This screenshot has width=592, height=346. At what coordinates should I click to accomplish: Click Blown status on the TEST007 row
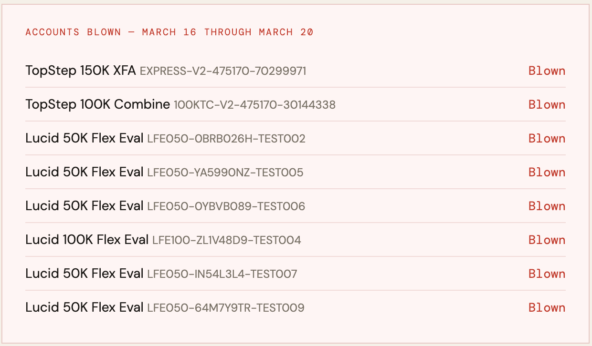point(547,274)
